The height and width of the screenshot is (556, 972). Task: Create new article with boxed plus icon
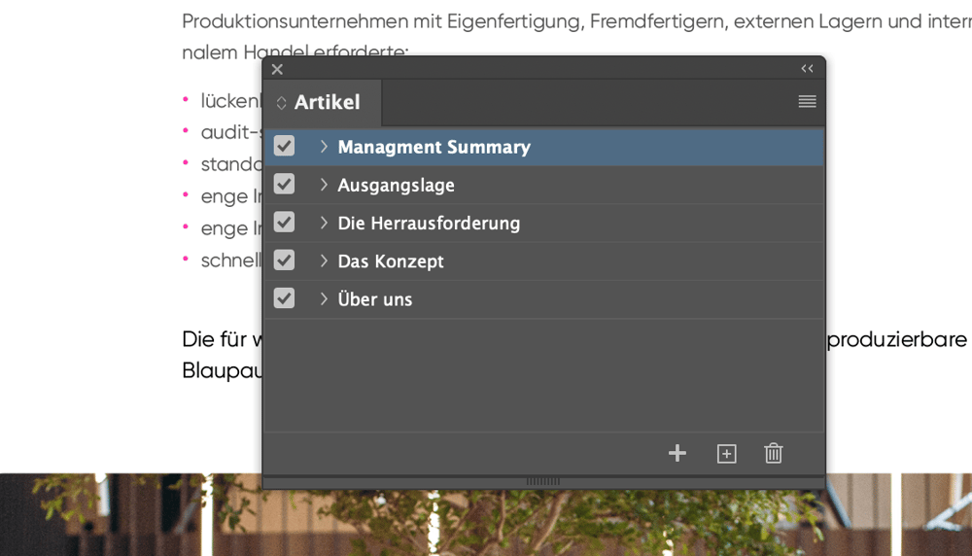point(726,454)
